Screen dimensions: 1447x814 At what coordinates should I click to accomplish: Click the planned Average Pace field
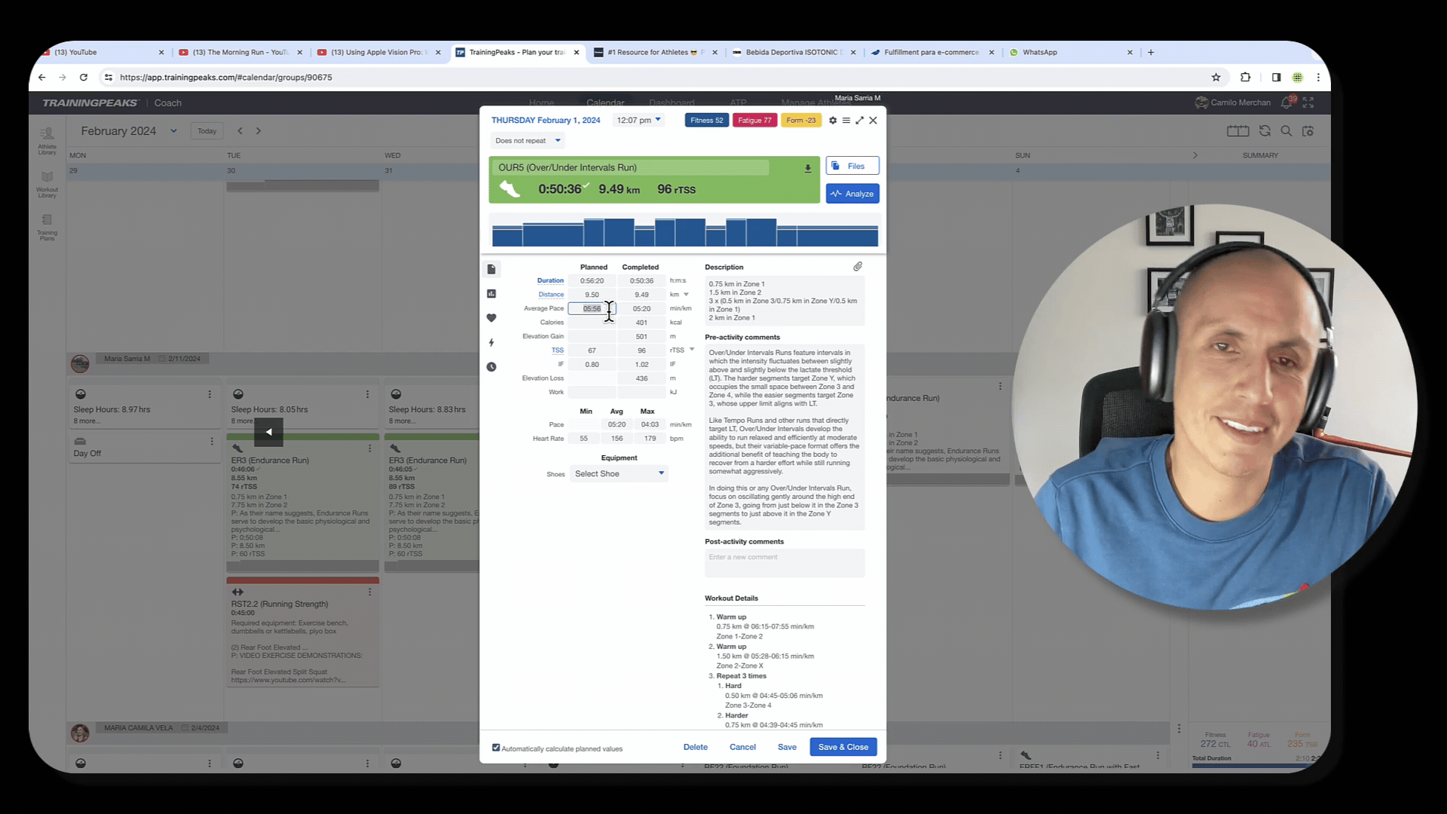click(x=592, y=309)
